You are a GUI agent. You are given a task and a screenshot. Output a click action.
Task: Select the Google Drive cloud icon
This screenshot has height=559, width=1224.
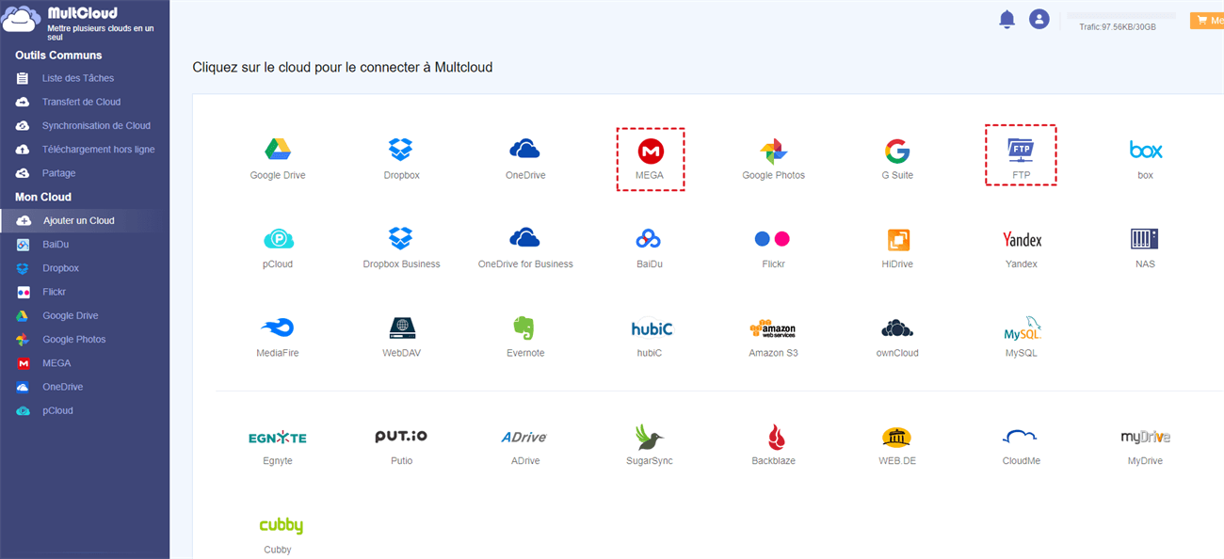coord(277,149)
